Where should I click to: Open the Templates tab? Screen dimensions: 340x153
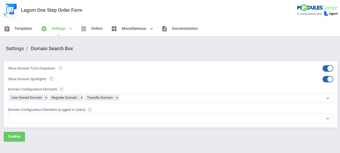pos(23,28)
